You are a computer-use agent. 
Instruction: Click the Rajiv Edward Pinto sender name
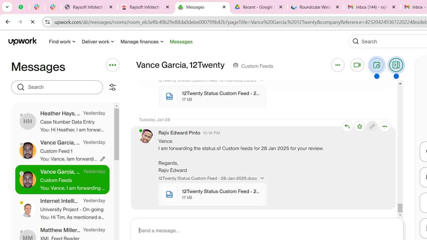click(x=179, y=133)
